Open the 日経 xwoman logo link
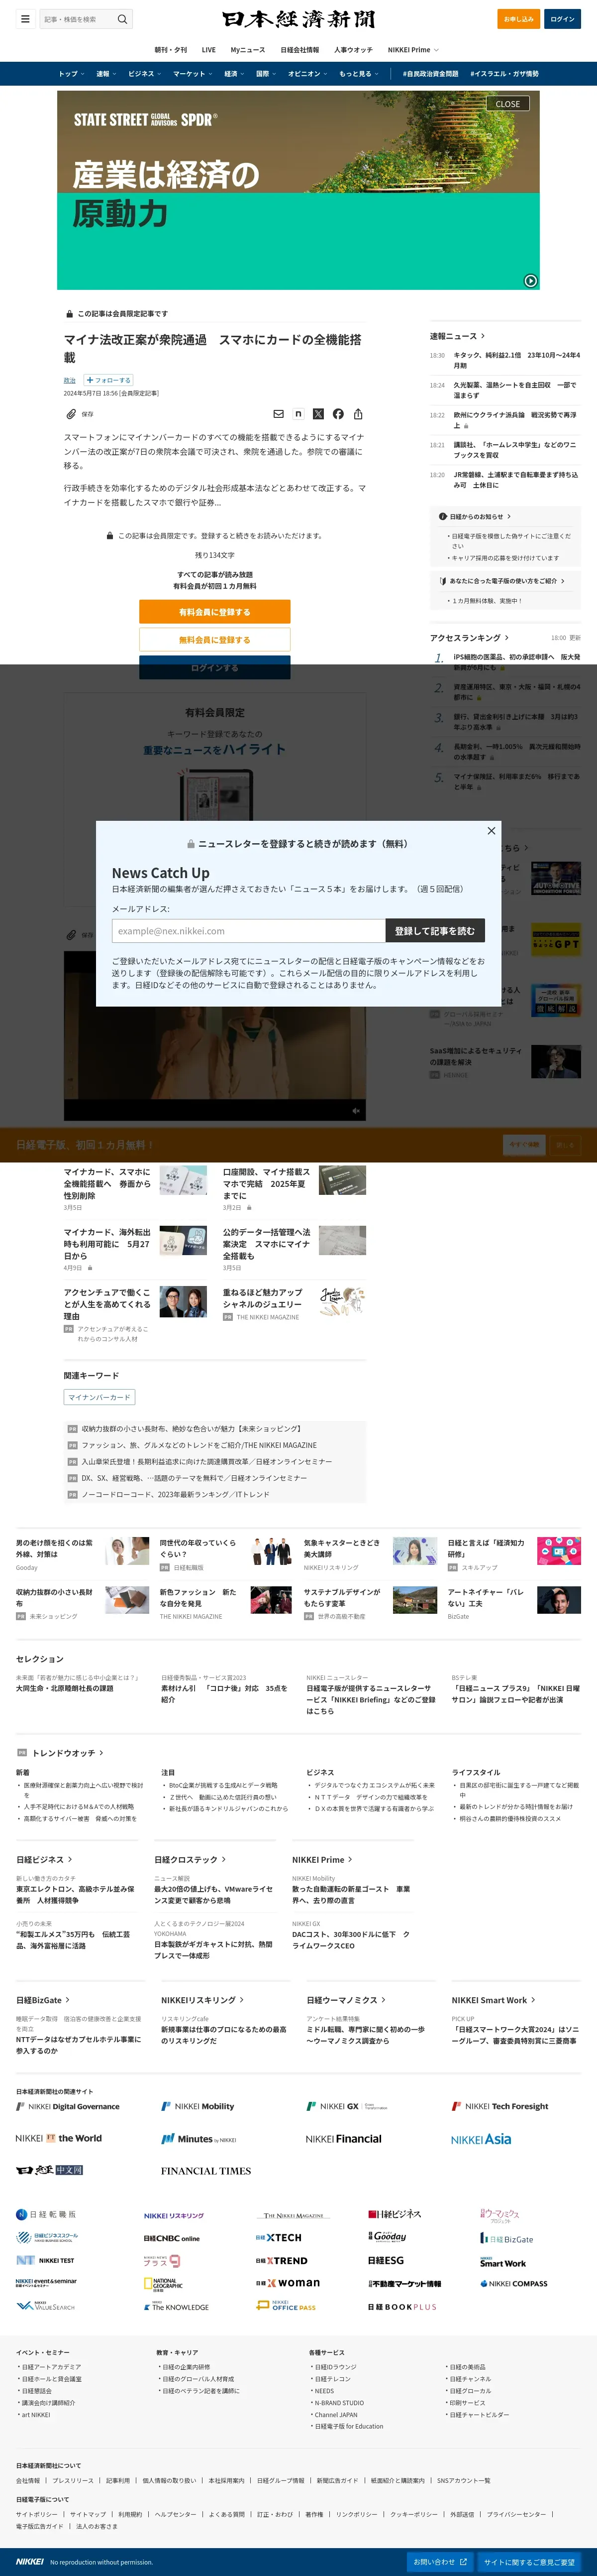This screenshot has height=2576, width=597. pyautogui.click(x=288, y=2283)
